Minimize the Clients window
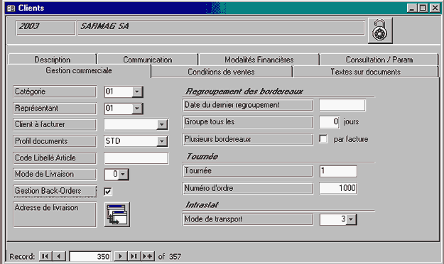 [x=412, y=8]
